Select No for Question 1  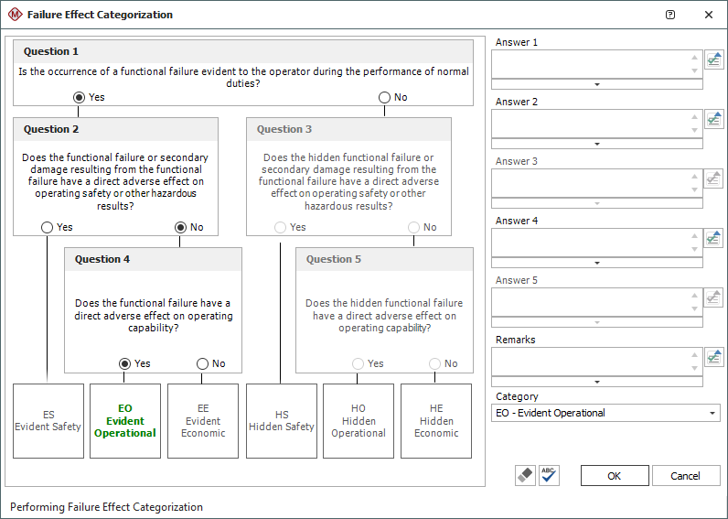click(x=384, y=97)
